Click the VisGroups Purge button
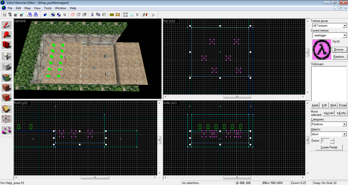Screen dimensions: 348x185 (x=343, y=105)
